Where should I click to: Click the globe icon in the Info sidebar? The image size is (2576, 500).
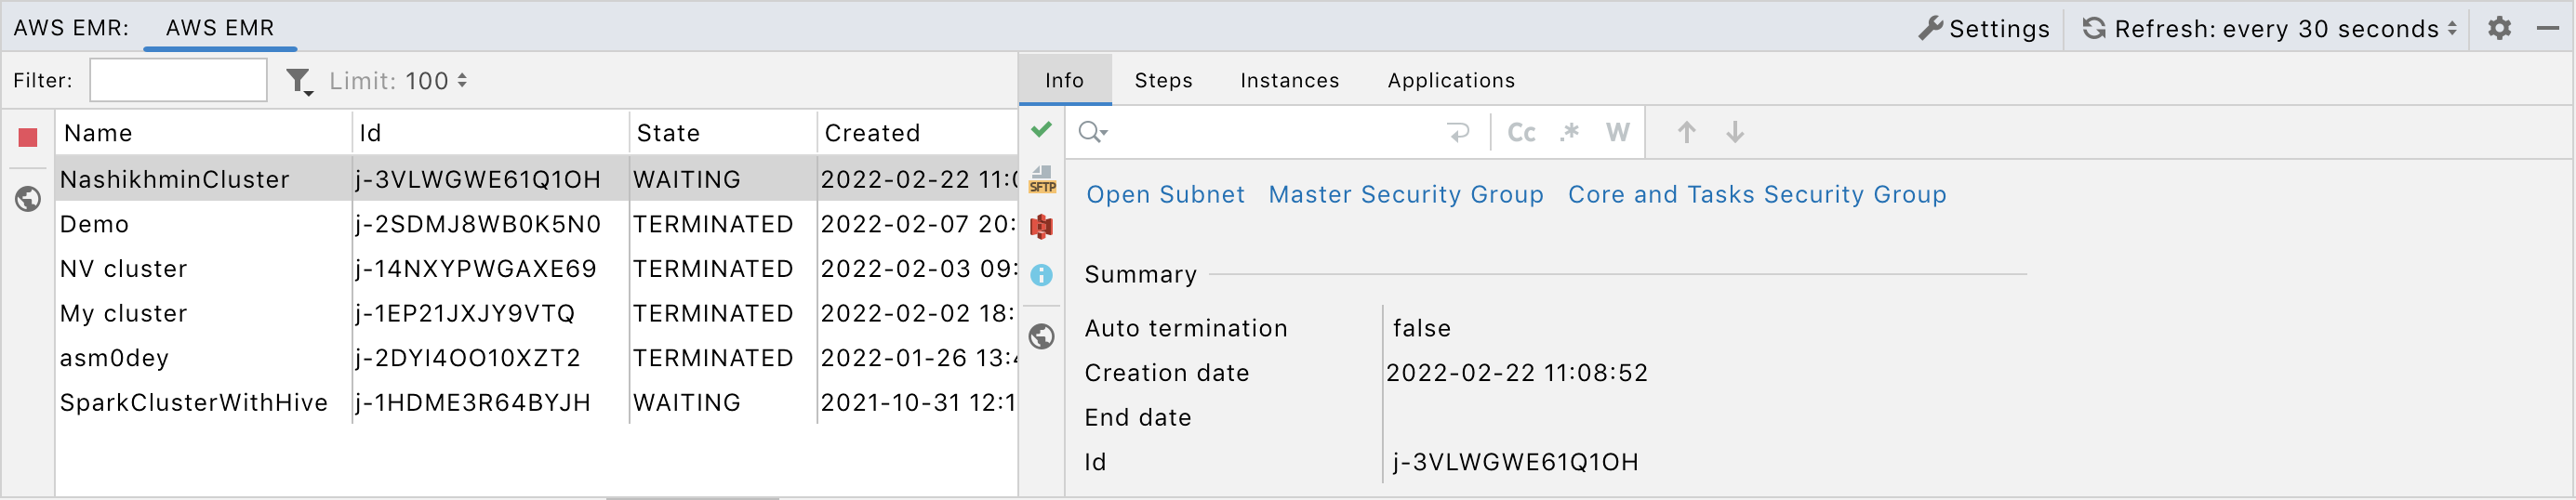point(1041,337)
